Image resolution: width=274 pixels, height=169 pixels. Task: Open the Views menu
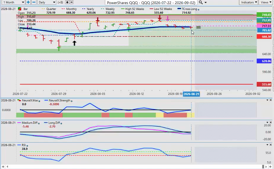266,2
